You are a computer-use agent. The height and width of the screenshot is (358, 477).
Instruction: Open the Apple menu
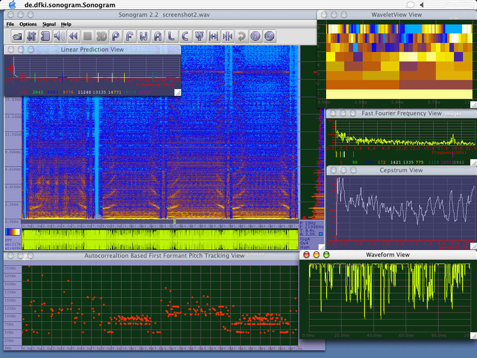(x=12, y=5)
